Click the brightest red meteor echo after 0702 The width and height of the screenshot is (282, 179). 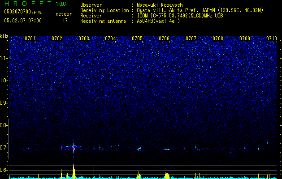[x=74, y=148]
